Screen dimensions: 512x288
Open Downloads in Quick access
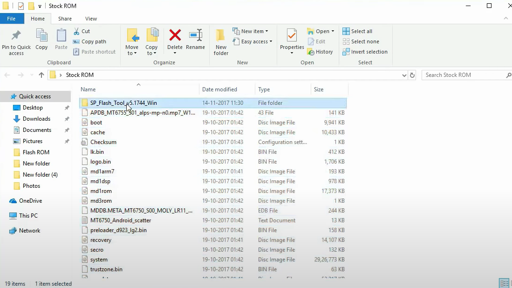click(36, 119)
